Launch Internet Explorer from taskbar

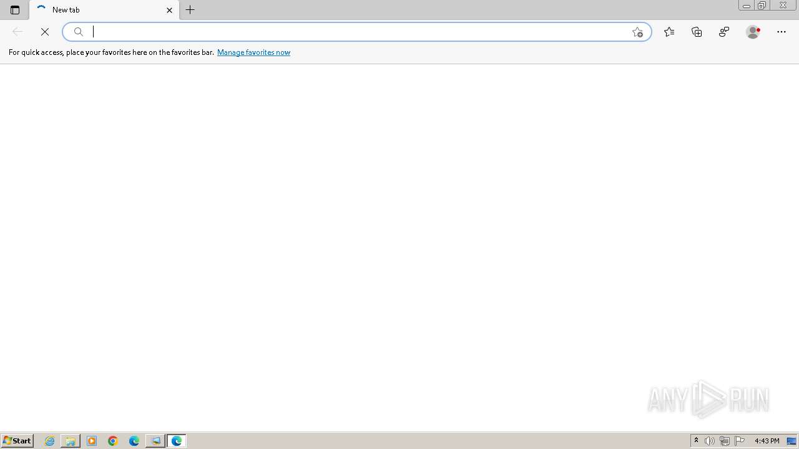pos(50,441)
